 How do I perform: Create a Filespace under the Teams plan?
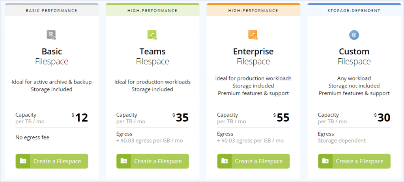click(x=153, y=161)
